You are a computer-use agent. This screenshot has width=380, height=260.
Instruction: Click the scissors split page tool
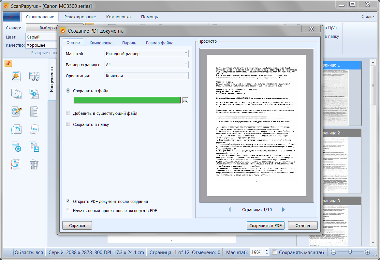tap(34, 77)
